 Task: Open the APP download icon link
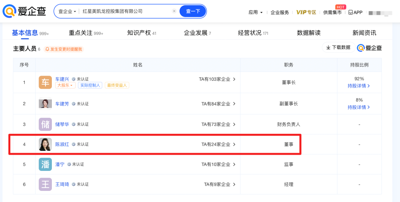click(355, 12)
